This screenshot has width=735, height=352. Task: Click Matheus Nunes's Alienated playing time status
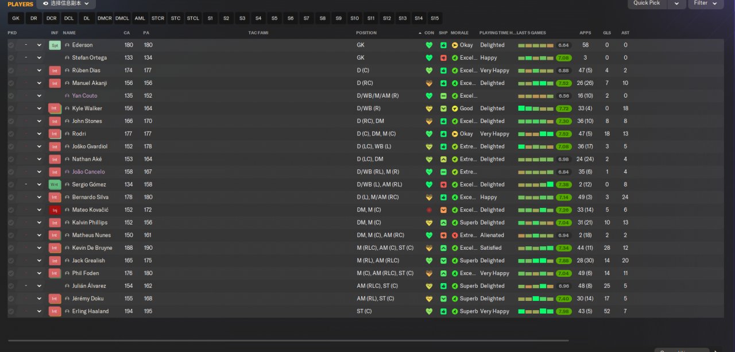492,235
